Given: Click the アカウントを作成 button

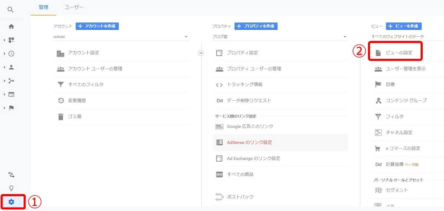Looking at the screenshot, I should tap(97, 26).
